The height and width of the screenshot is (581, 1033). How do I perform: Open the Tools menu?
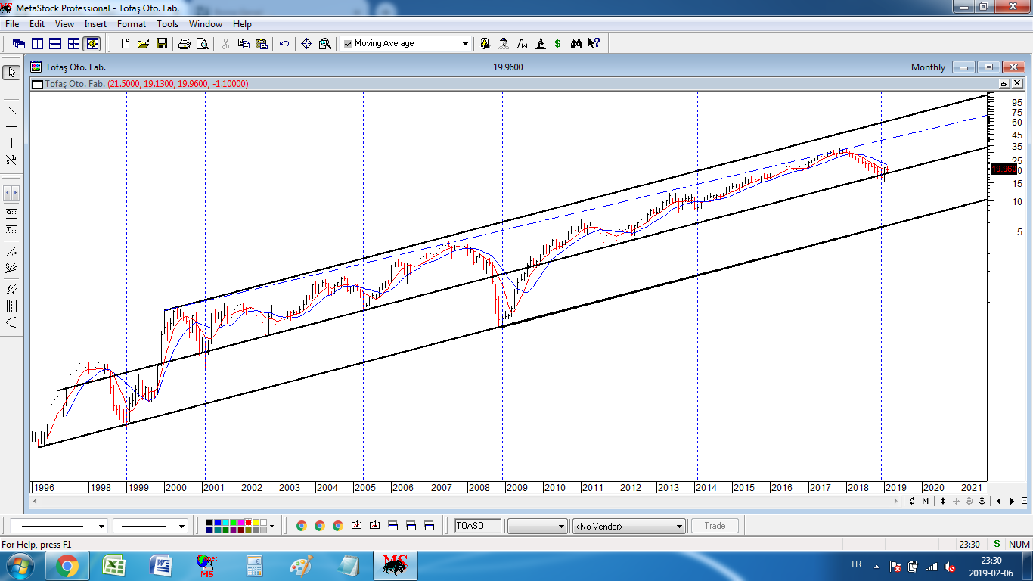[167, 24]
